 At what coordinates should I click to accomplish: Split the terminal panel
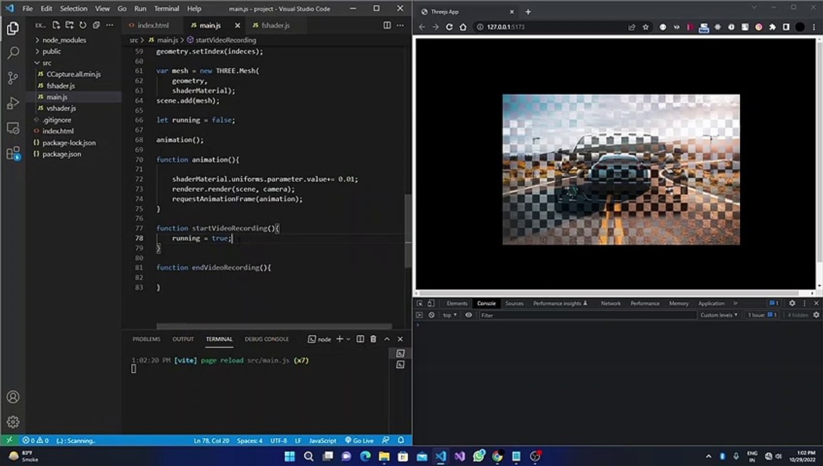[x=360, y=338]
